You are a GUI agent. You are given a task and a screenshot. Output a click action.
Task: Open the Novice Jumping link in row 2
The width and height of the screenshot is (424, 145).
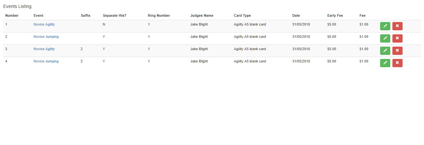click(x=46, y=37)
